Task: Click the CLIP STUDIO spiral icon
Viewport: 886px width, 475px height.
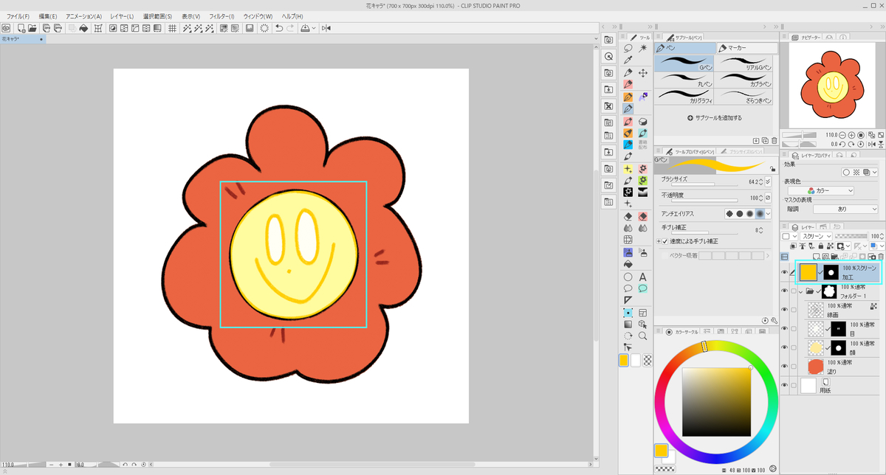Action: pyautogui.click(x=6, y=28)
